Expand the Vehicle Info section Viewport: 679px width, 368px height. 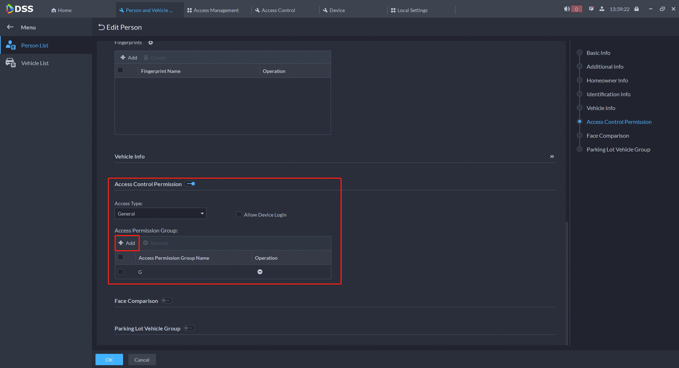(552, 156)
